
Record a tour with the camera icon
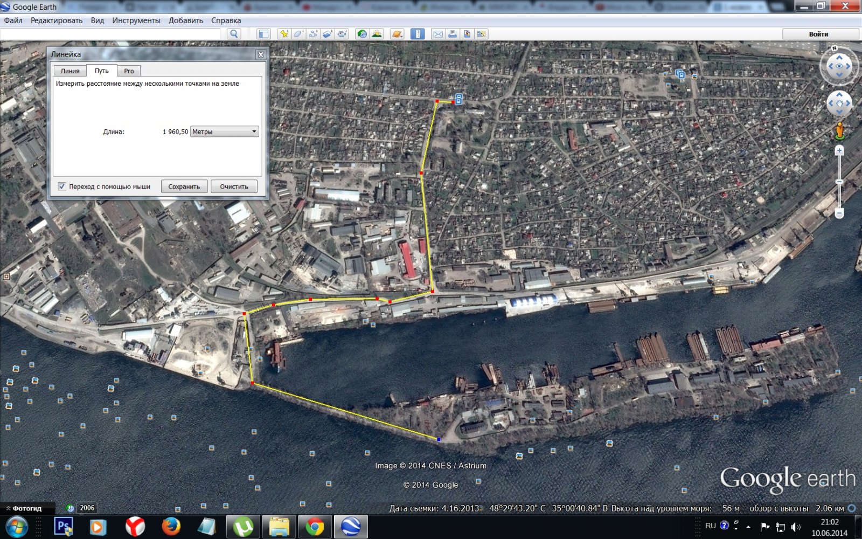[342, 33]
